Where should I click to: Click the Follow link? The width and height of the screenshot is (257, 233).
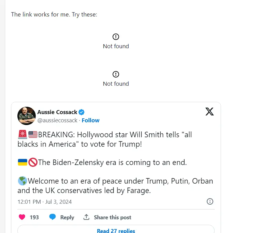click(90, 120)
